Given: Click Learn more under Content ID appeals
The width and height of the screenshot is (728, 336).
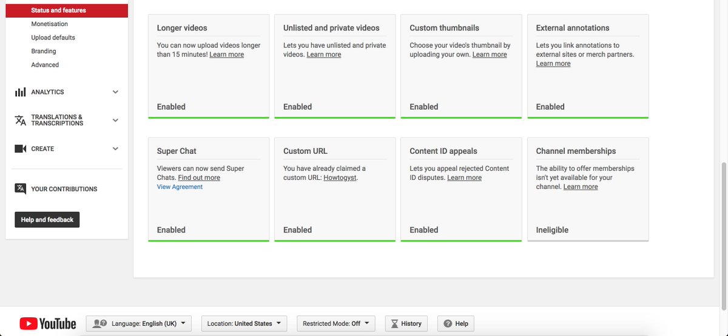Looking at the screenshot, I should pos(465,178).
